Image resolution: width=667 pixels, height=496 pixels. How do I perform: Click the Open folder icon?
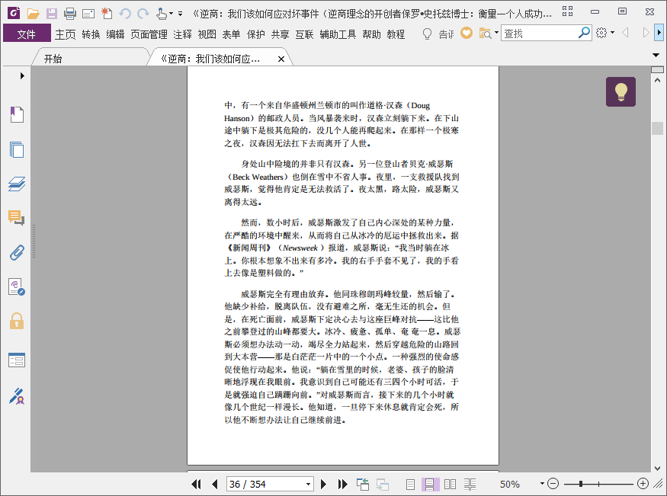[x=34, y=14]
